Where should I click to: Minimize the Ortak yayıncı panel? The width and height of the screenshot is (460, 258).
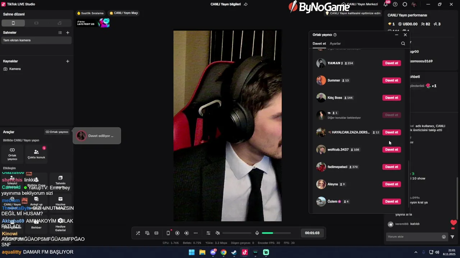396,35
